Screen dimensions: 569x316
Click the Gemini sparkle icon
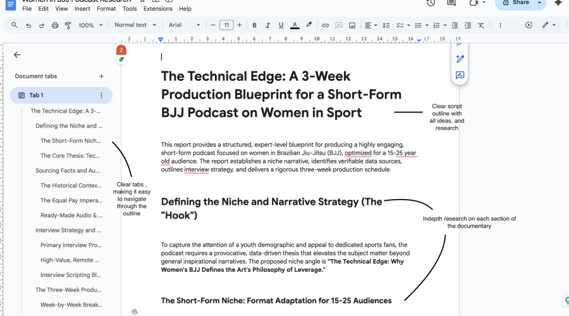[558, 3]
